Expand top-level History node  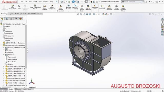(1, 27)
